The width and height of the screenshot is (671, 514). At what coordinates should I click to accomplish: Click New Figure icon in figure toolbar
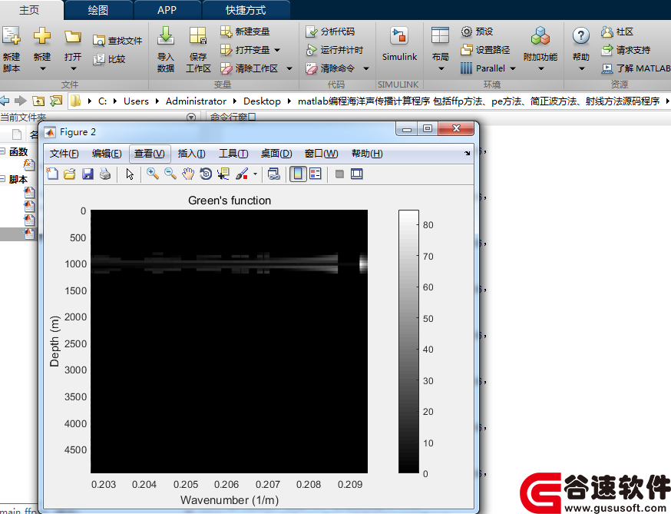[52, 174]
